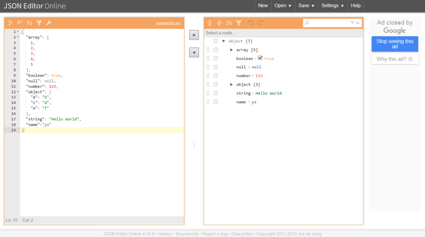Click Stop seeing this ad button
425x237 pixels.
pos(395,44)
